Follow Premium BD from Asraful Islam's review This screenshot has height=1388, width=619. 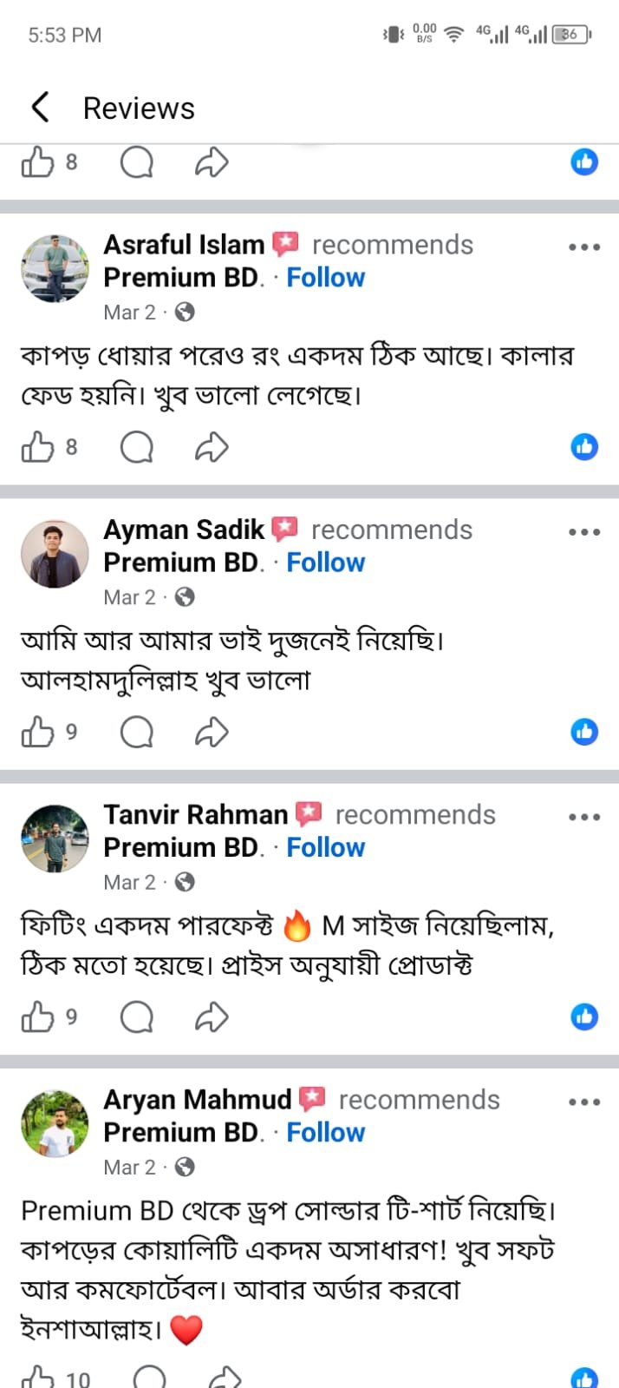coord(325,278)
